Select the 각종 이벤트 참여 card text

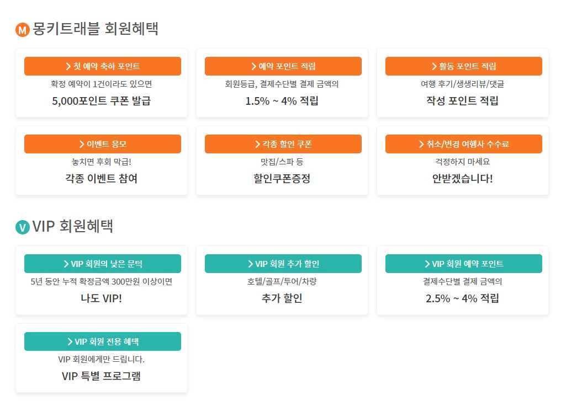[x=101, y=178]
